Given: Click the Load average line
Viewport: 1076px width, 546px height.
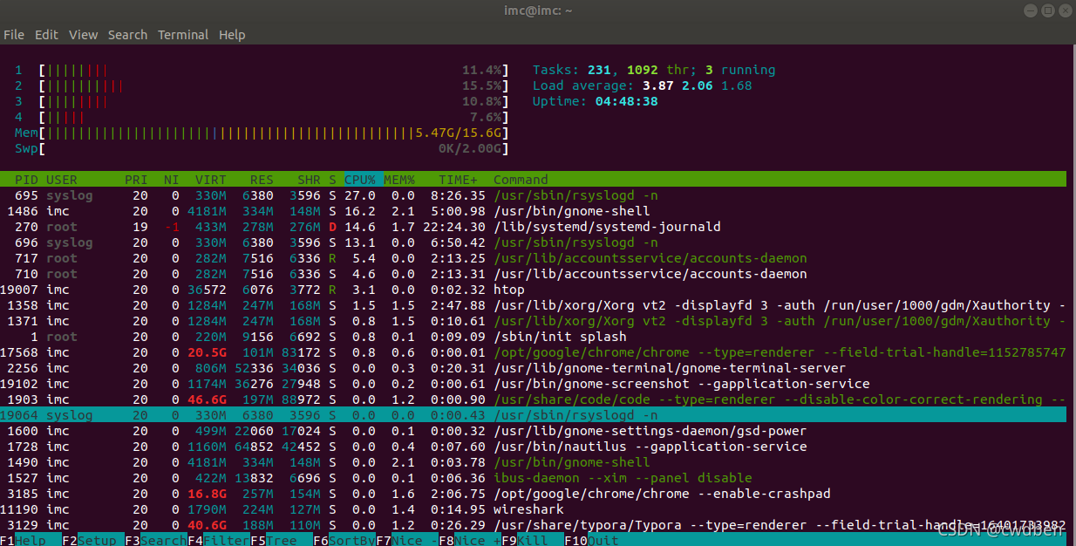Looking at the screenshot, I should 642,85.
